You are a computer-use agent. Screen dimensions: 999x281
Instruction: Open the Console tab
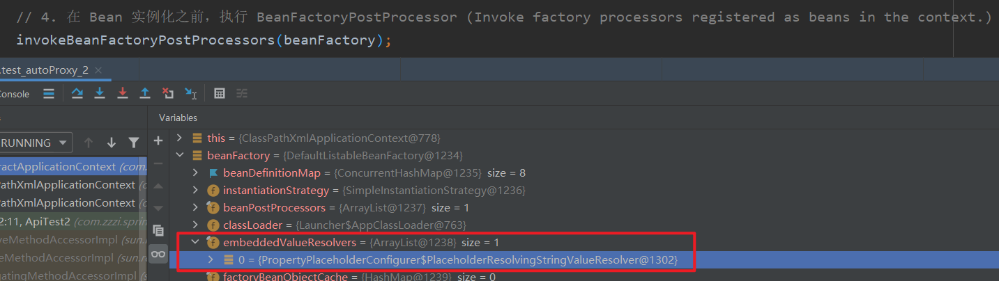click(x=14, y=93)
